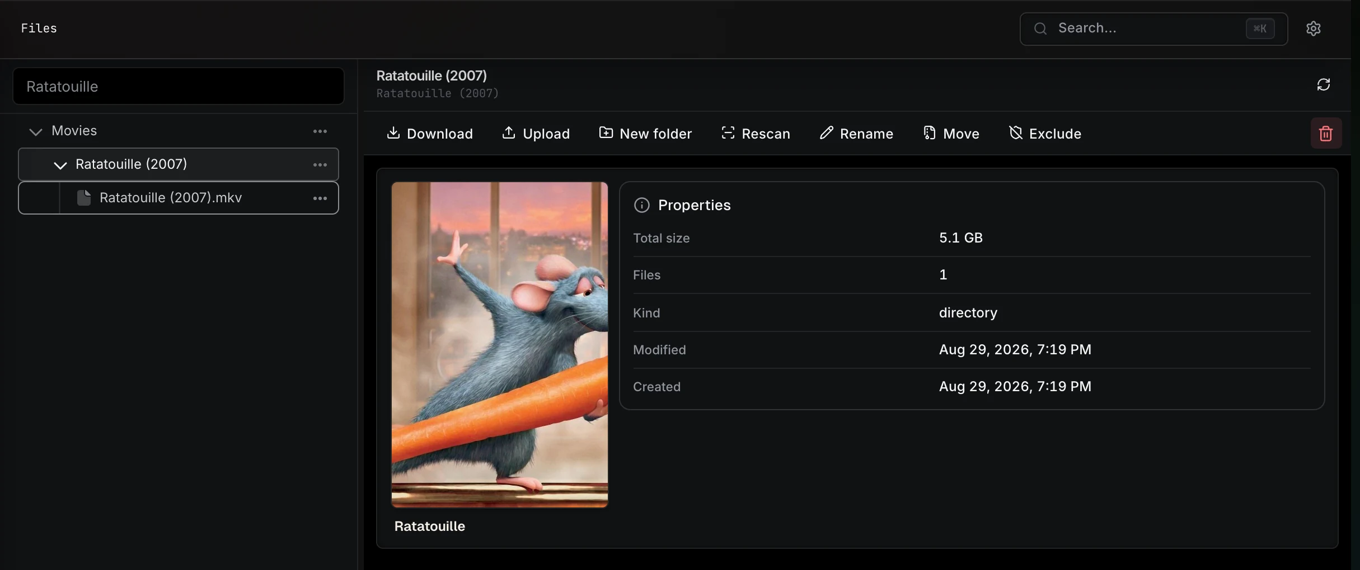Click the Kind value 'directory'
Screen dimensions: 1360x570
click(x=968, y=312)
